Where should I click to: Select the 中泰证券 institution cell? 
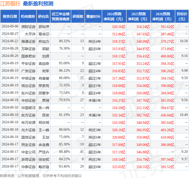28,167
